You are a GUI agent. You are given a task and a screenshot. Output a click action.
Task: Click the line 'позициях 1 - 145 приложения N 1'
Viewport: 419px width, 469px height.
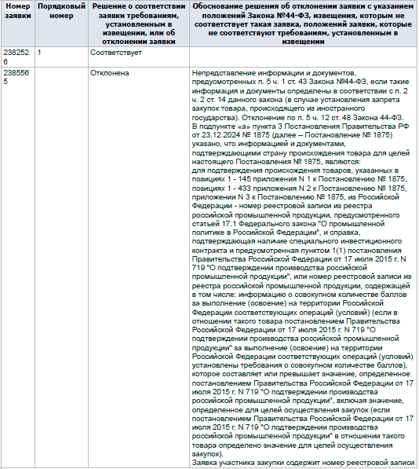pyautogui.click(x=299, y=179)
